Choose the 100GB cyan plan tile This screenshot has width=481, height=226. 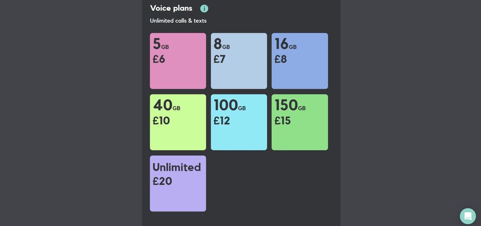coord(239,122)
